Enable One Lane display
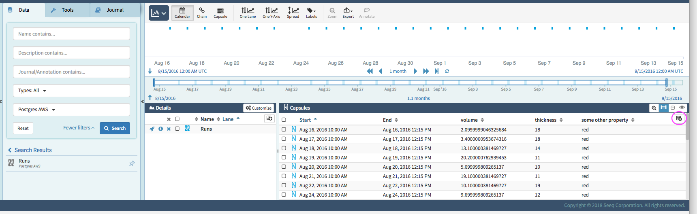Screen dimensions: 697x214 248,13
